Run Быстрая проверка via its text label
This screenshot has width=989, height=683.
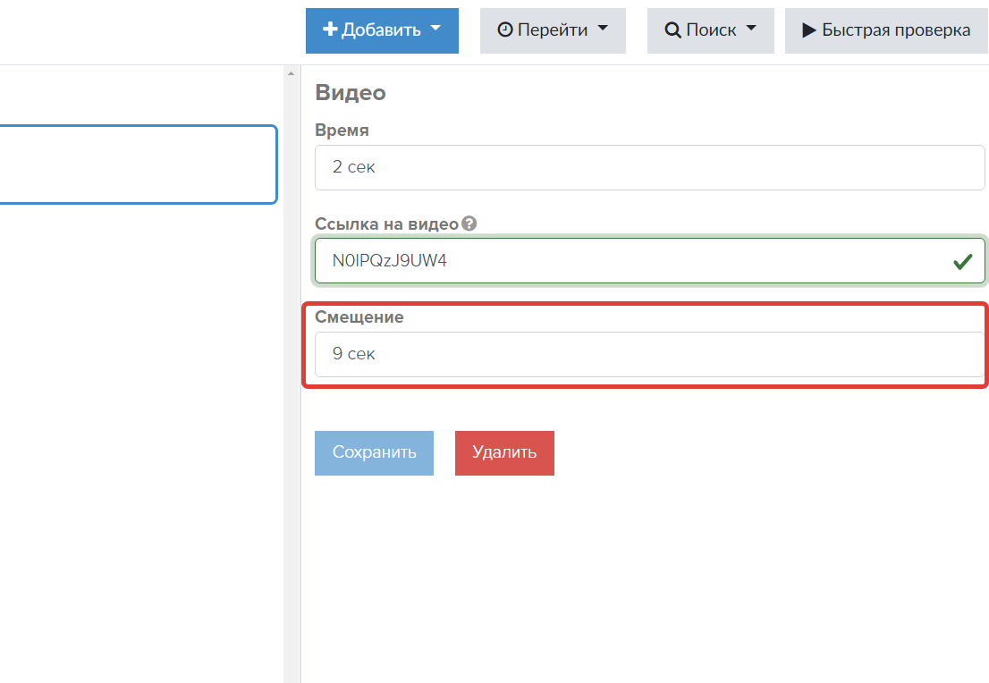click(x=896, y=30)
